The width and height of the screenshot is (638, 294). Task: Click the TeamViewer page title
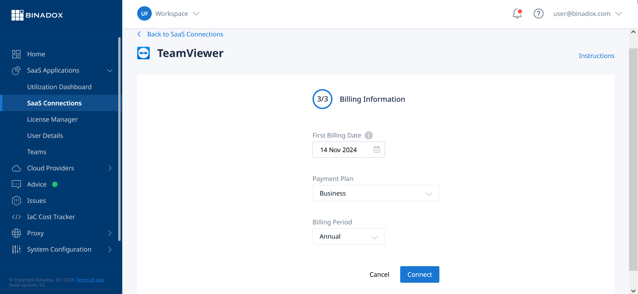(x=190, y=53)
